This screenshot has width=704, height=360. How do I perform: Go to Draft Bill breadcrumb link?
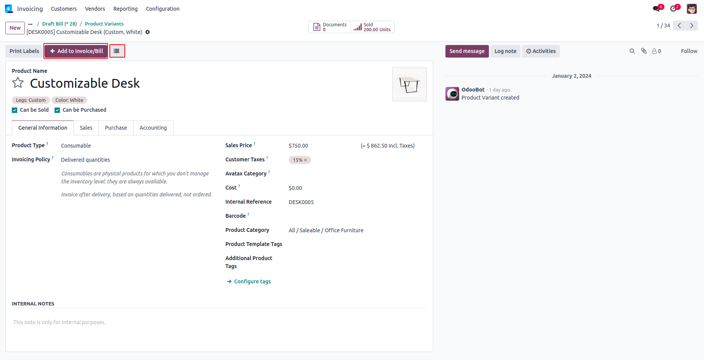coord(59,24)
